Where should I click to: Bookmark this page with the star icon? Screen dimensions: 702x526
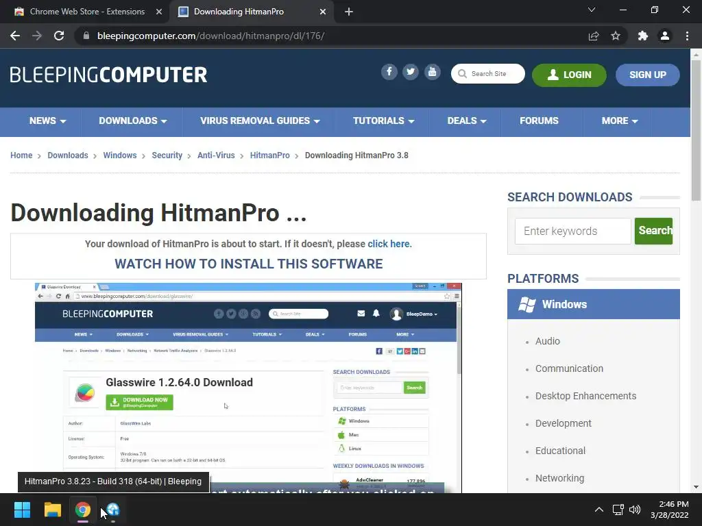tap(616, 36)
